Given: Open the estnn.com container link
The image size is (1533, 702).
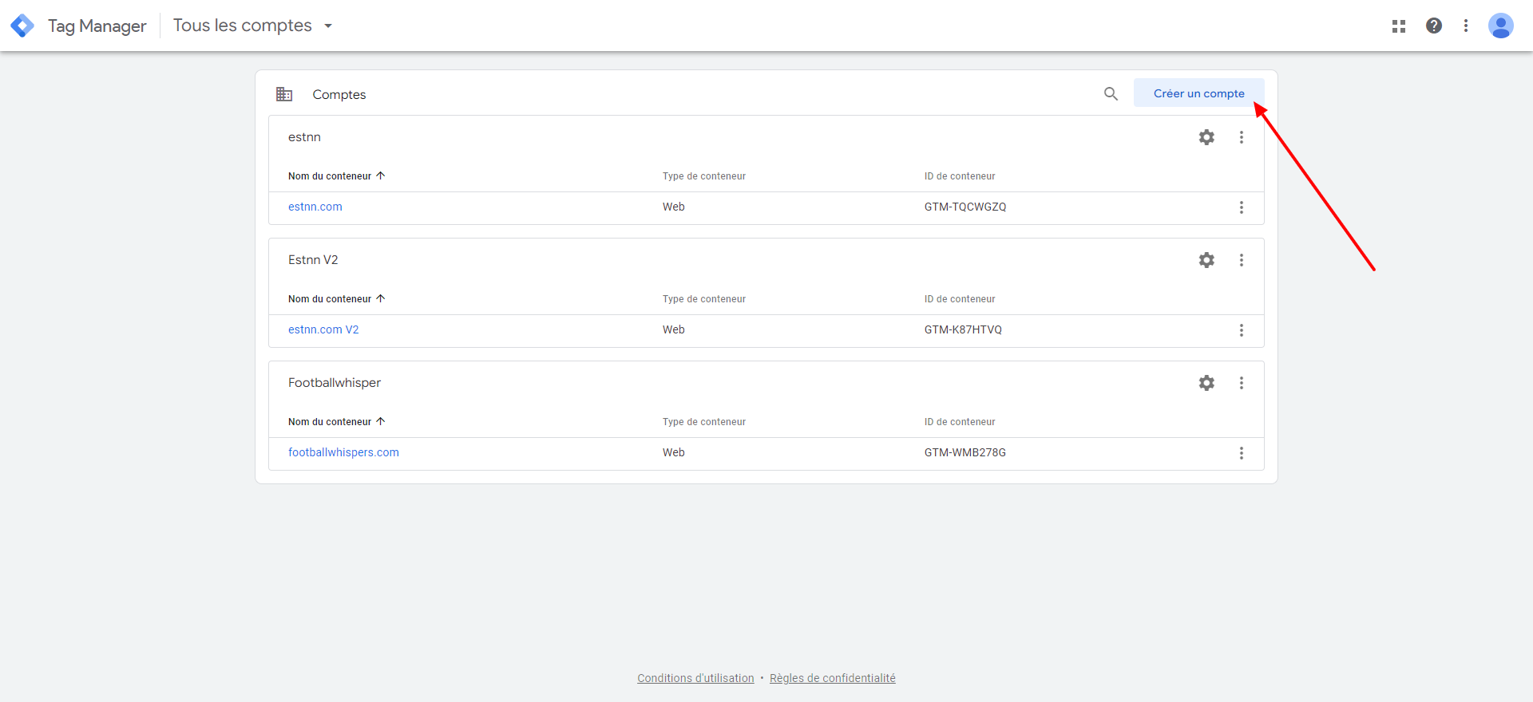Looking at the screenshot, I should (315, 207).
